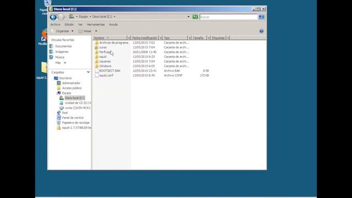
Task: Select Disco local (C:) in folder tree
Action: 75,98
